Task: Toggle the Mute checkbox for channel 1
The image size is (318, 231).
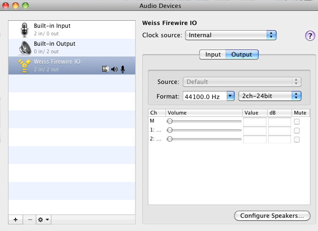Action: point(297,131)
